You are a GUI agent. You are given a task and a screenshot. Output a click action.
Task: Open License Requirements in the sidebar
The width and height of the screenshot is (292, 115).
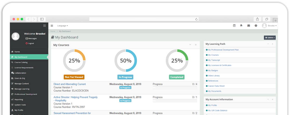[x=29, y=68]
